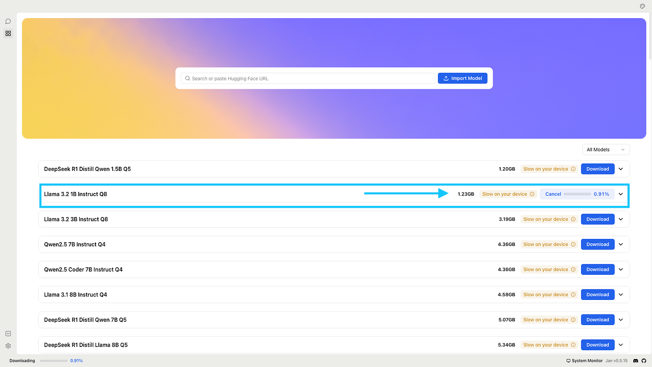Viewport: 652px width, 367px height.
Task: Select the model name Llama 3.2 1B Instruct Q8
Action: coord(75,194)
